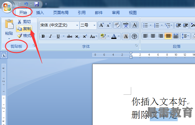
Task: Clear formatting with eraser icon
Action: coord(117,25)
